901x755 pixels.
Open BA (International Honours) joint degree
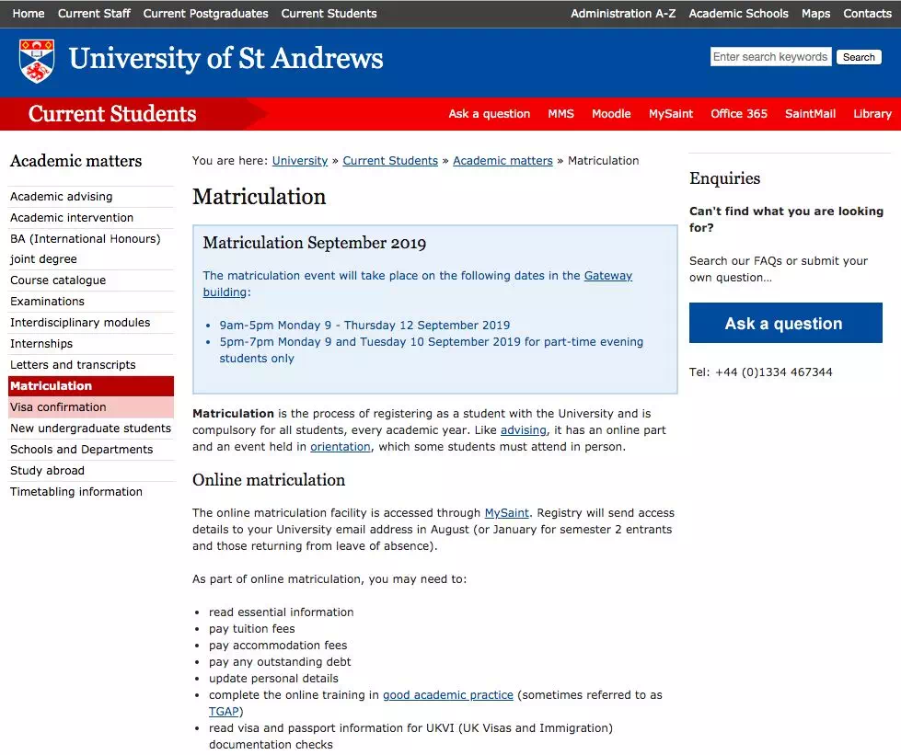[91, 248]
